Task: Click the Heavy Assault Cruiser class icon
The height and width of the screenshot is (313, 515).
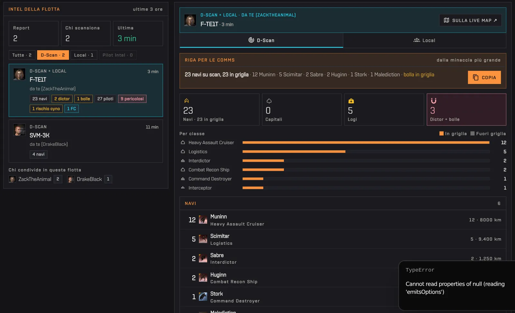Action: [x=183, y=142]
